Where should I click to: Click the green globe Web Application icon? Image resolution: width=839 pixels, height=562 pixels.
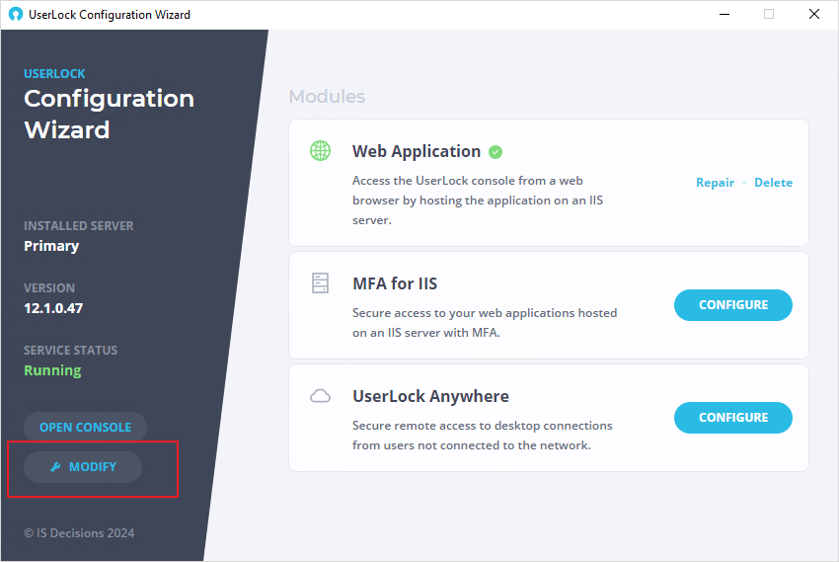(x=321, y=151)
